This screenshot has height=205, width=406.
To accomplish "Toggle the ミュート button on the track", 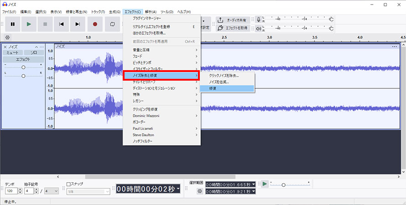I will click(x=12, y=53).
